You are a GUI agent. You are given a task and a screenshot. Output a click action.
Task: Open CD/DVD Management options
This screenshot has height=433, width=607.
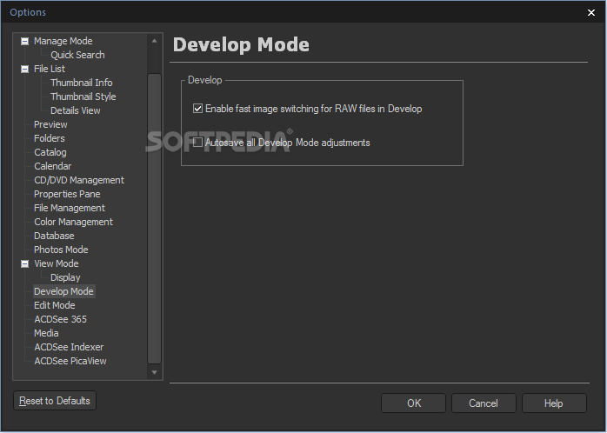coord(79,180)
